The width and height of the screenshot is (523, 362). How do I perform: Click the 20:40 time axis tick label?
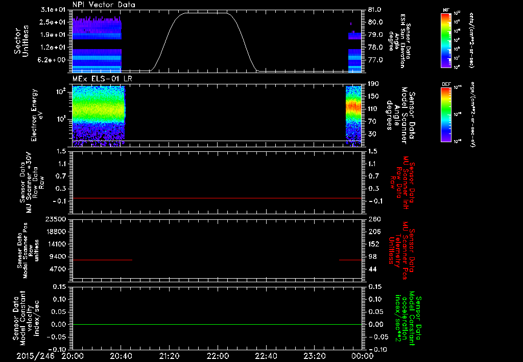pos(121,356)
